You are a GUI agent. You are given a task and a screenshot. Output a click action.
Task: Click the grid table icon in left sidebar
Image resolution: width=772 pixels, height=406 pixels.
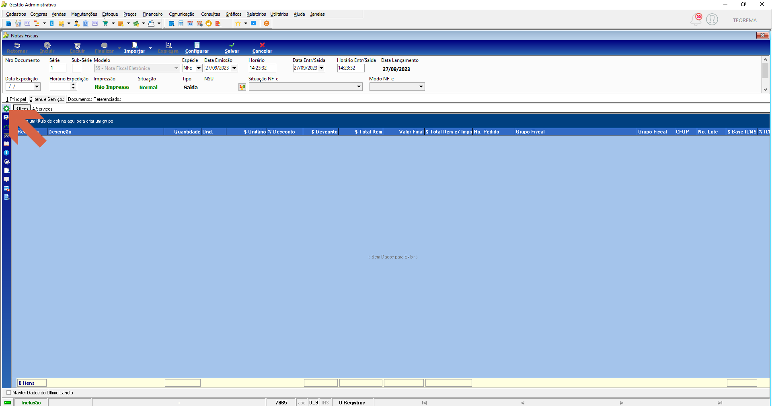pos(6,188)
